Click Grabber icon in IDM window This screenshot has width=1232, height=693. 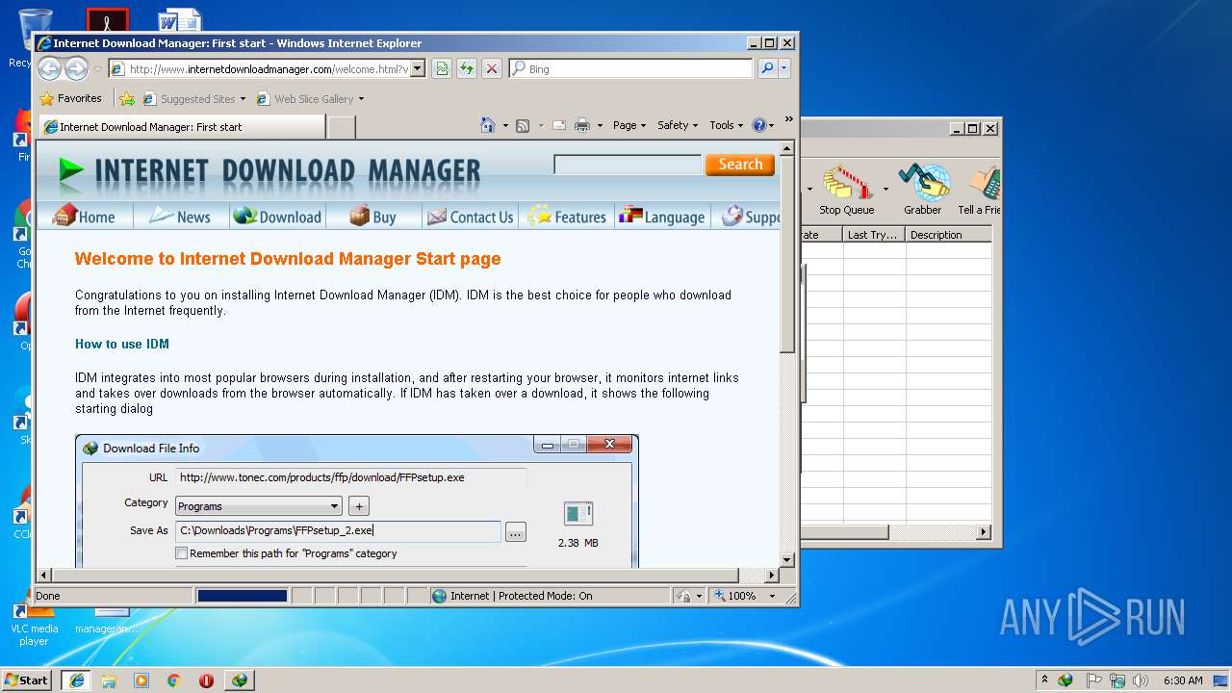922,190
